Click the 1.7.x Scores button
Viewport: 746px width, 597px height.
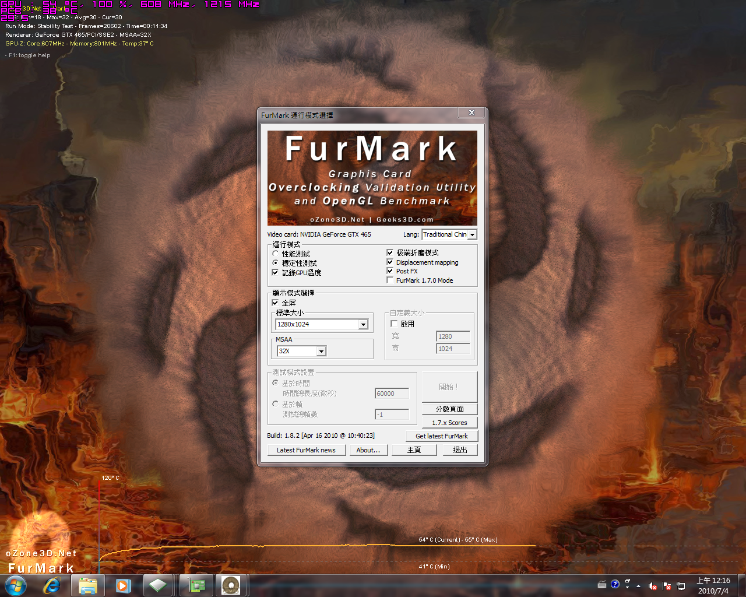point(449,423)
